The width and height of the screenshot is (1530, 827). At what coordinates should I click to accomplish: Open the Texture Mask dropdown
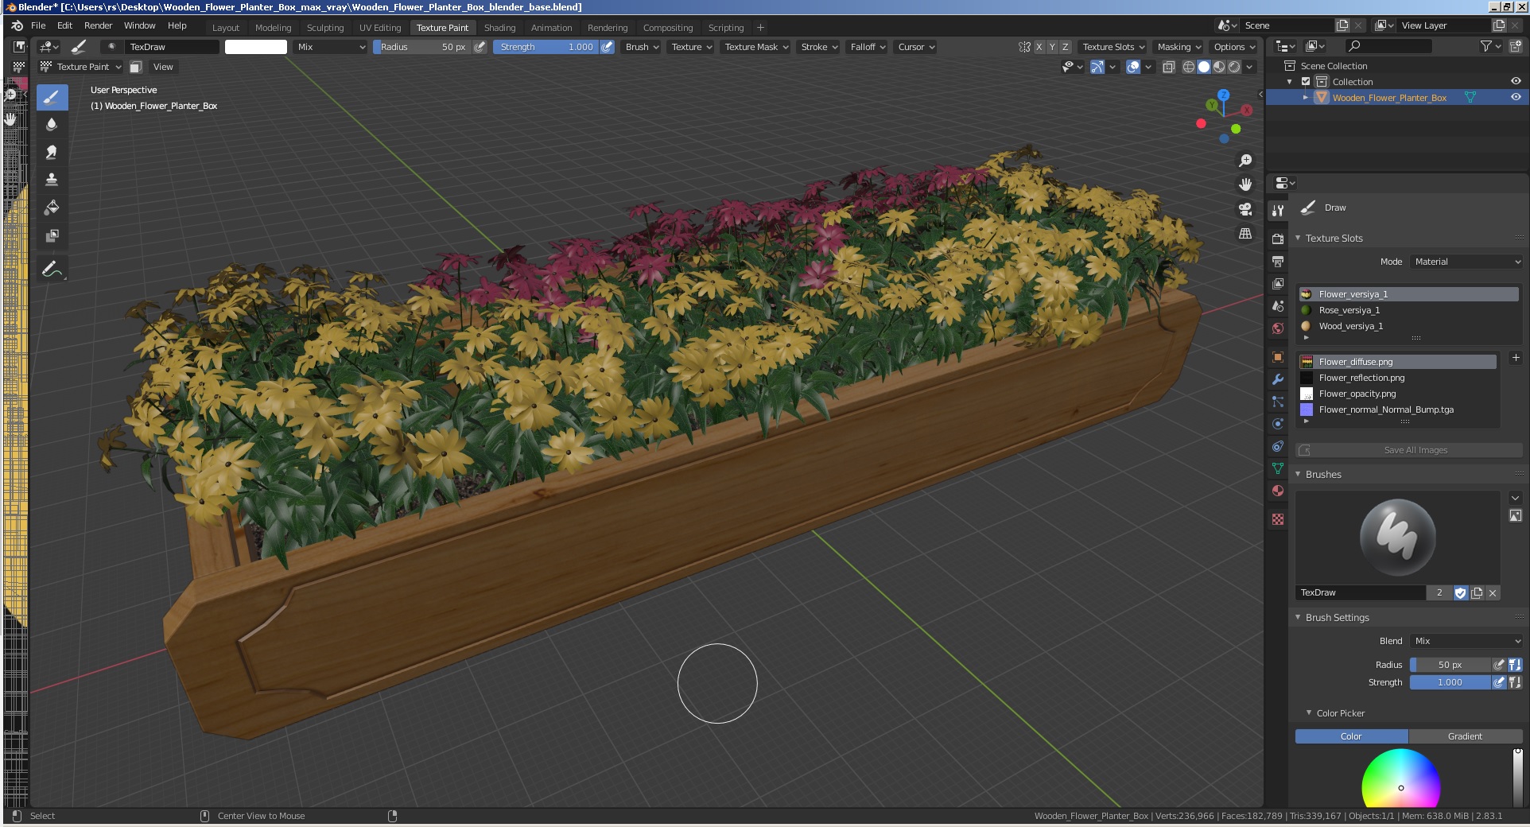tap(756, 47)
